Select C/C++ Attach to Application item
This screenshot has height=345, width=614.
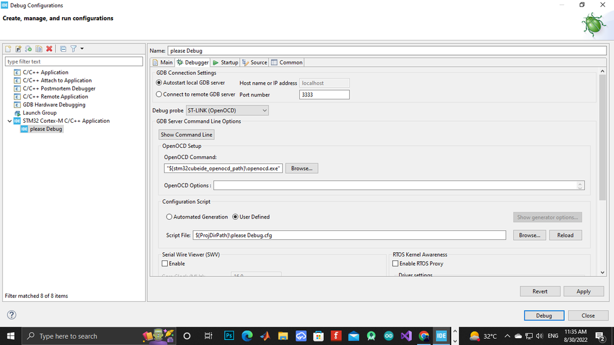57,80
